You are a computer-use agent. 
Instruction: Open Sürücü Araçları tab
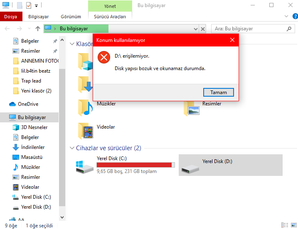point(110,17)
